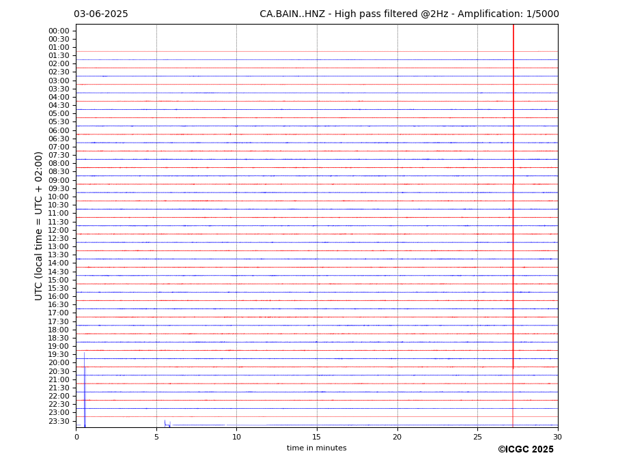Click the UTC local time axis label
633x475 pixels.
coord(38,226)
